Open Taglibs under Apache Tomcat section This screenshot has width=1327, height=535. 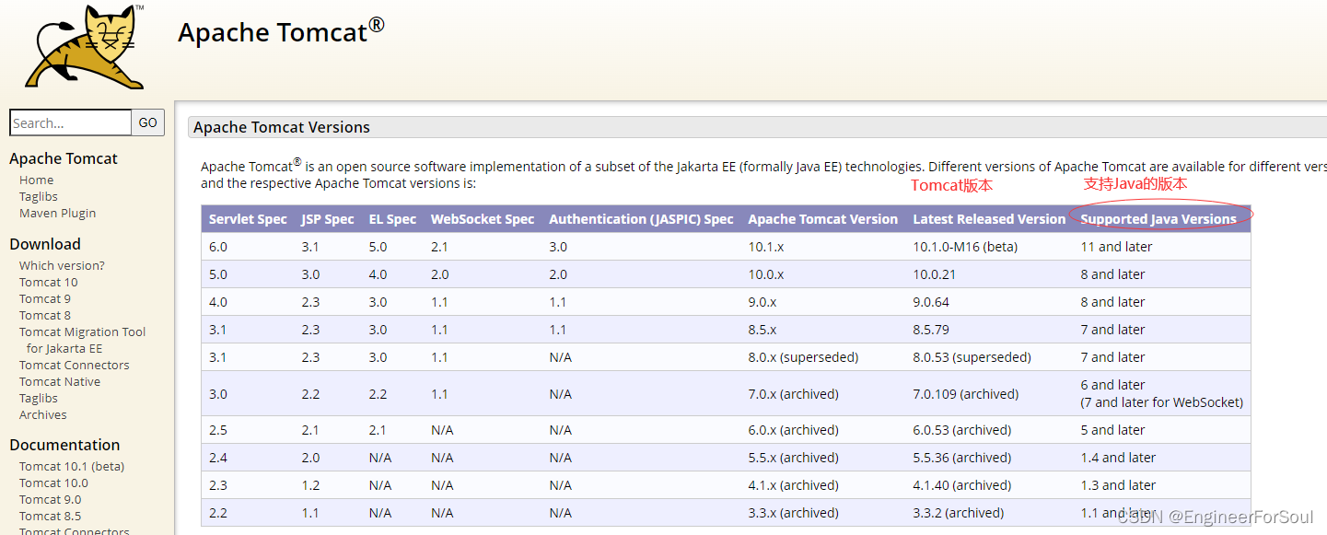pyautogui.click(x=39, y=196)
